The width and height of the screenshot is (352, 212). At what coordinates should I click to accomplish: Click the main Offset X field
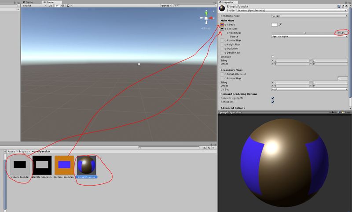coord(291,64)
